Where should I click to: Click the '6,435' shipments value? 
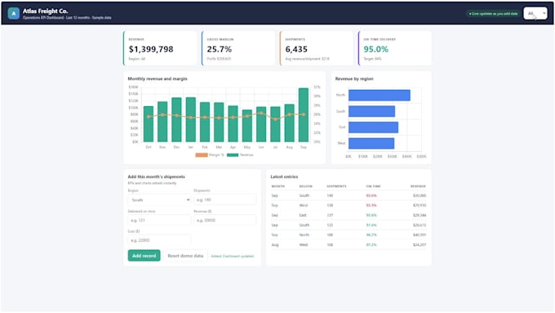[296, 49]
